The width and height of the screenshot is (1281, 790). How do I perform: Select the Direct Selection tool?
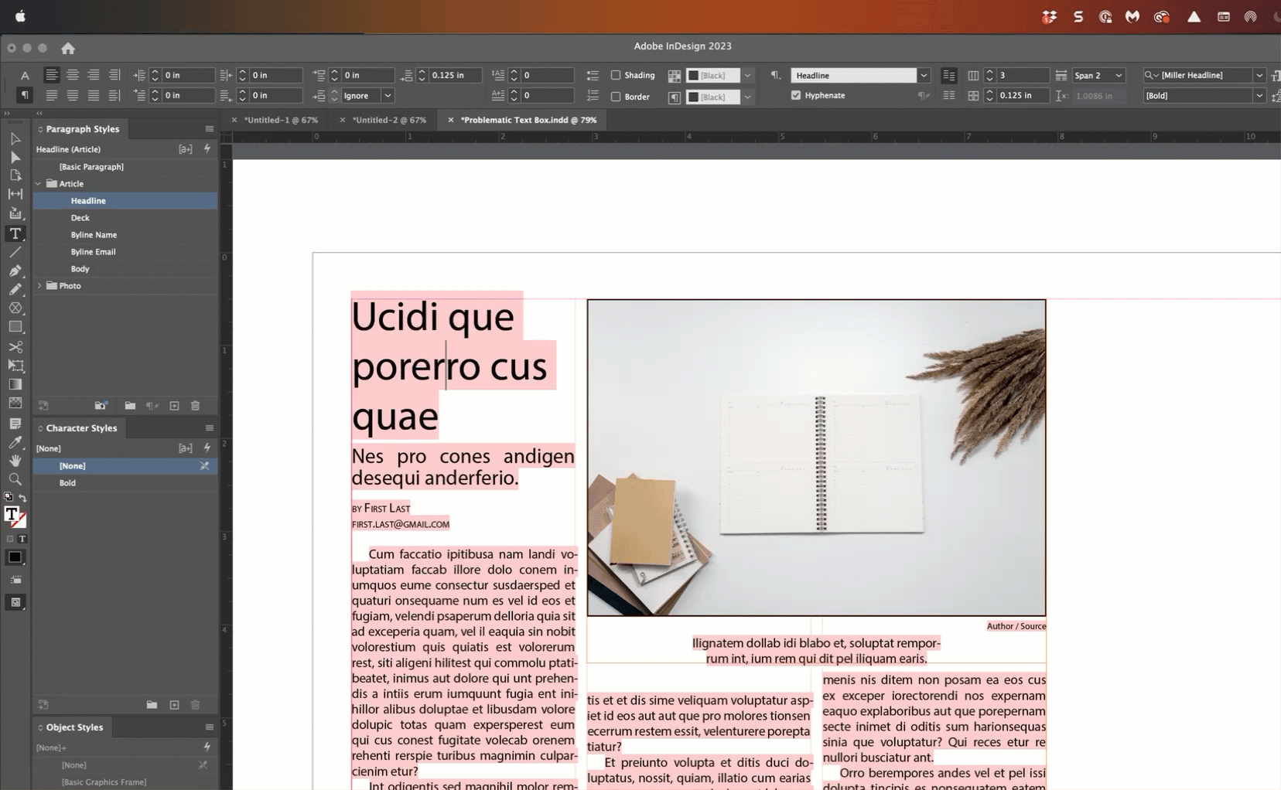pos(15,157)
